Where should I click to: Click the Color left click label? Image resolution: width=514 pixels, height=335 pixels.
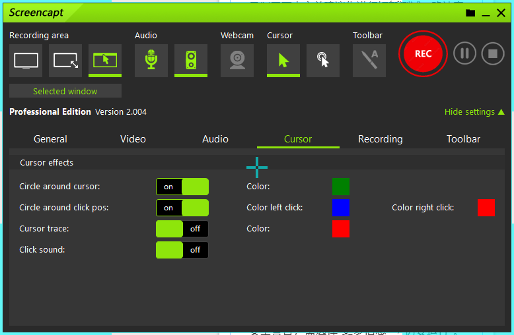(274, 208)
